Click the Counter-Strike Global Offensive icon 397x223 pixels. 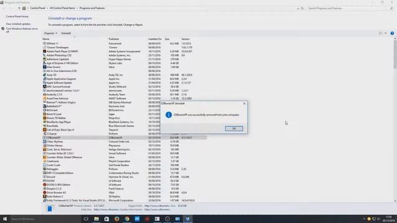(45, 157)
